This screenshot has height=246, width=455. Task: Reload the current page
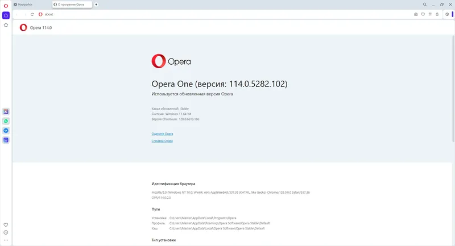pyautogui.click(x=32, y=14)
